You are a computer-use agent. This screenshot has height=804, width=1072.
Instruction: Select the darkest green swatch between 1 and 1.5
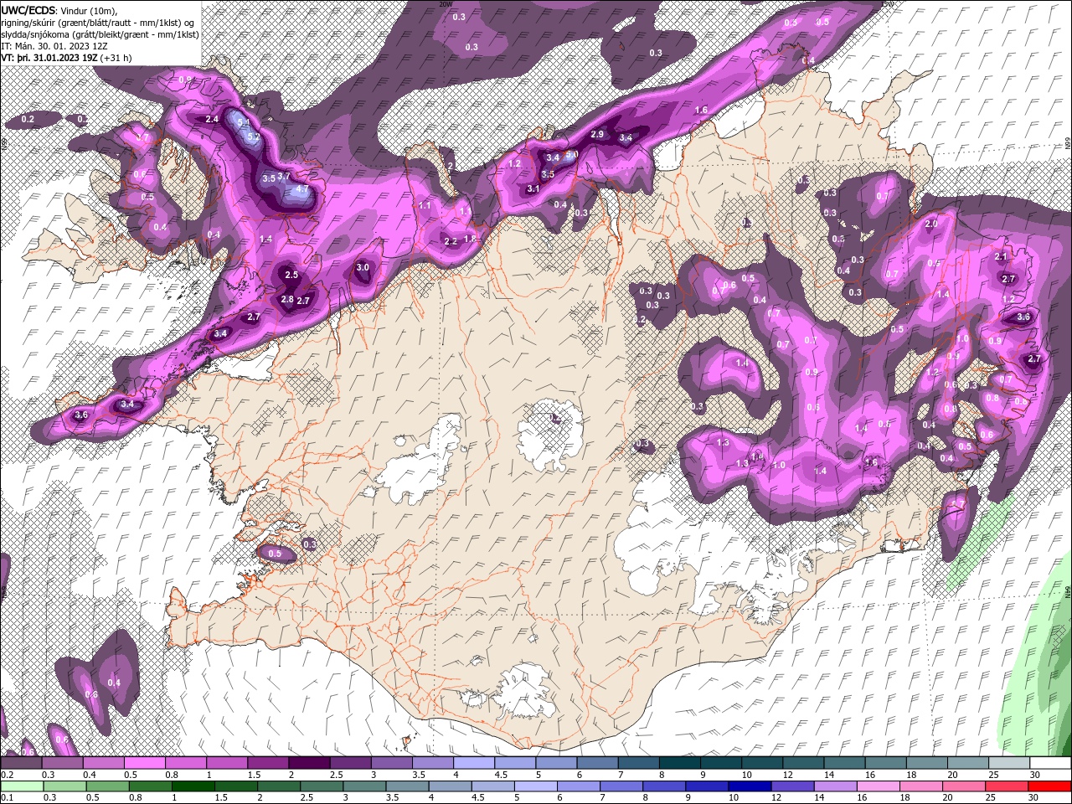(194, 786)
